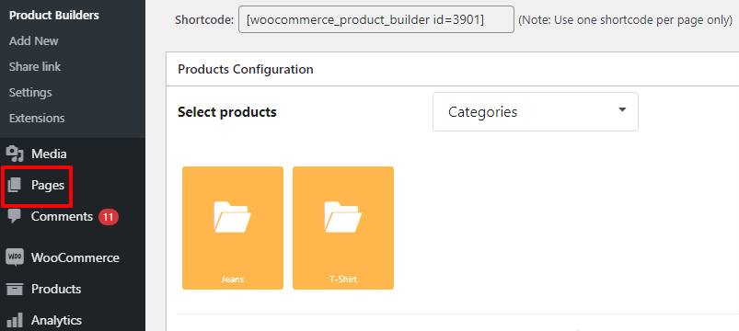Click the Shortcode label text
The height and width of the screenshot is (331, 739).
[x=204, y=20]
